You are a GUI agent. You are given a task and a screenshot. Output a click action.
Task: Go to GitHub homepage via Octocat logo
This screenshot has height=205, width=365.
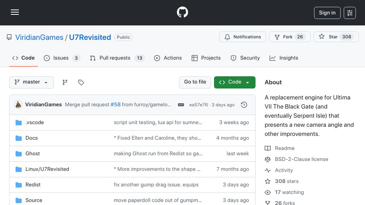(x=182, y=12)
